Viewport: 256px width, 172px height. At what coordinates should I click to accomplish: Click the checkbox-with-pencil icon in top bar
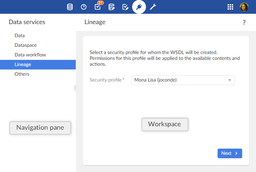point(125,7)
